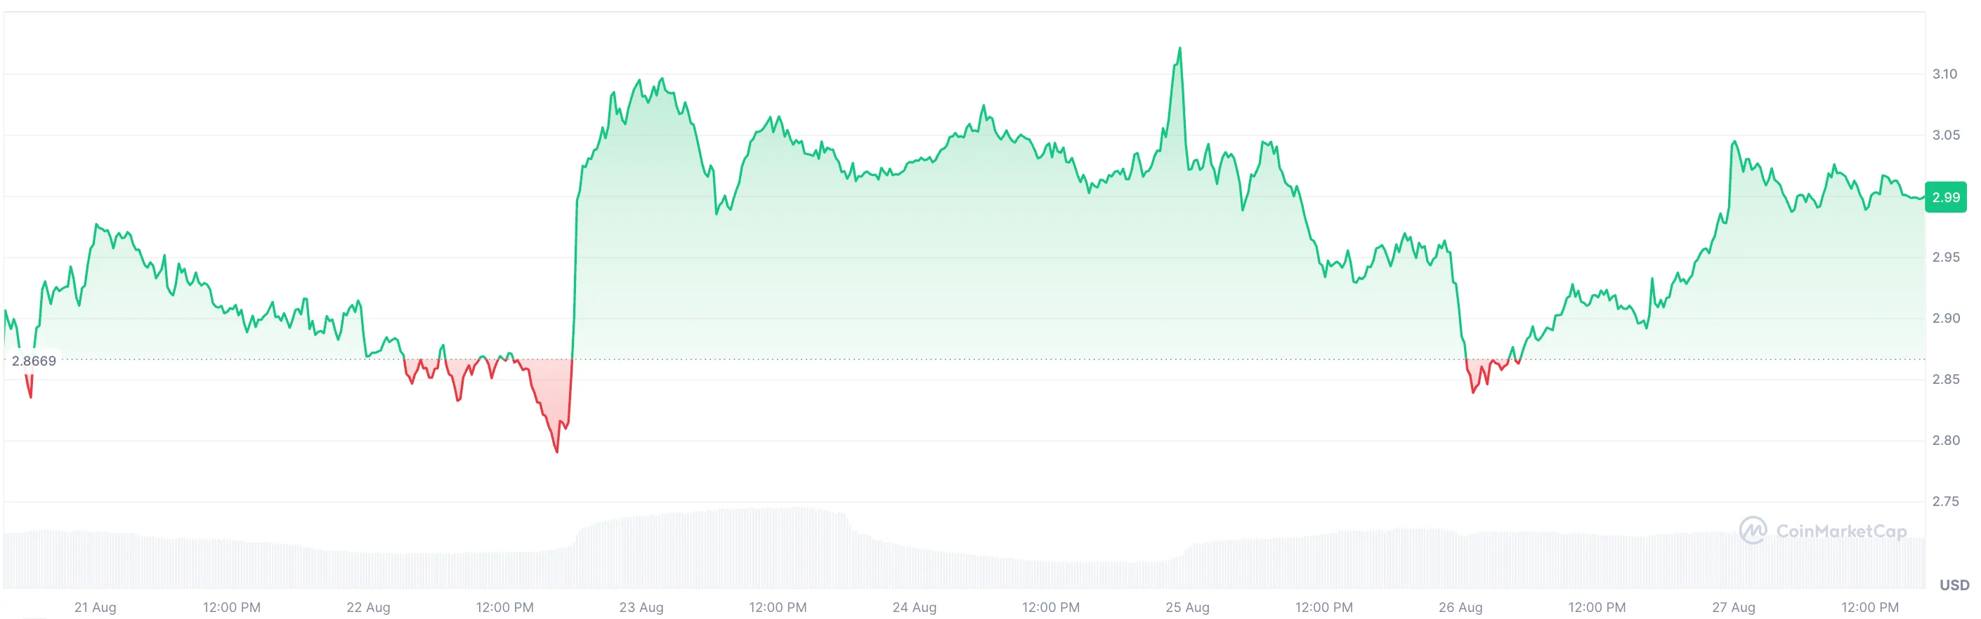Click the 3.05 price axis label

(x=1946, y=135)
